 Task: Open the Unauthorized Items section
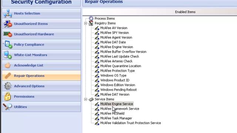pyautogui.click(x=41, y=24)
